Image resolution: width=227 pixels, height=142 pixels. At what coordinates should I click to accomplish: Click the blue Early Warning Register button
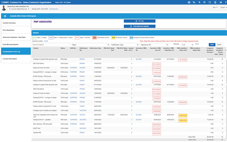coord(140,26)
